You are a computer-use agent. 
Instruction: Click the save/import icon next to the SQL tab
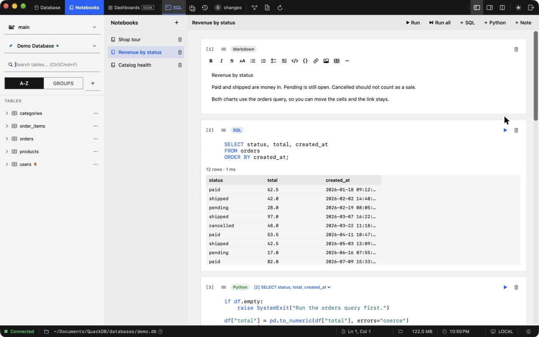[x=192, y=7]
